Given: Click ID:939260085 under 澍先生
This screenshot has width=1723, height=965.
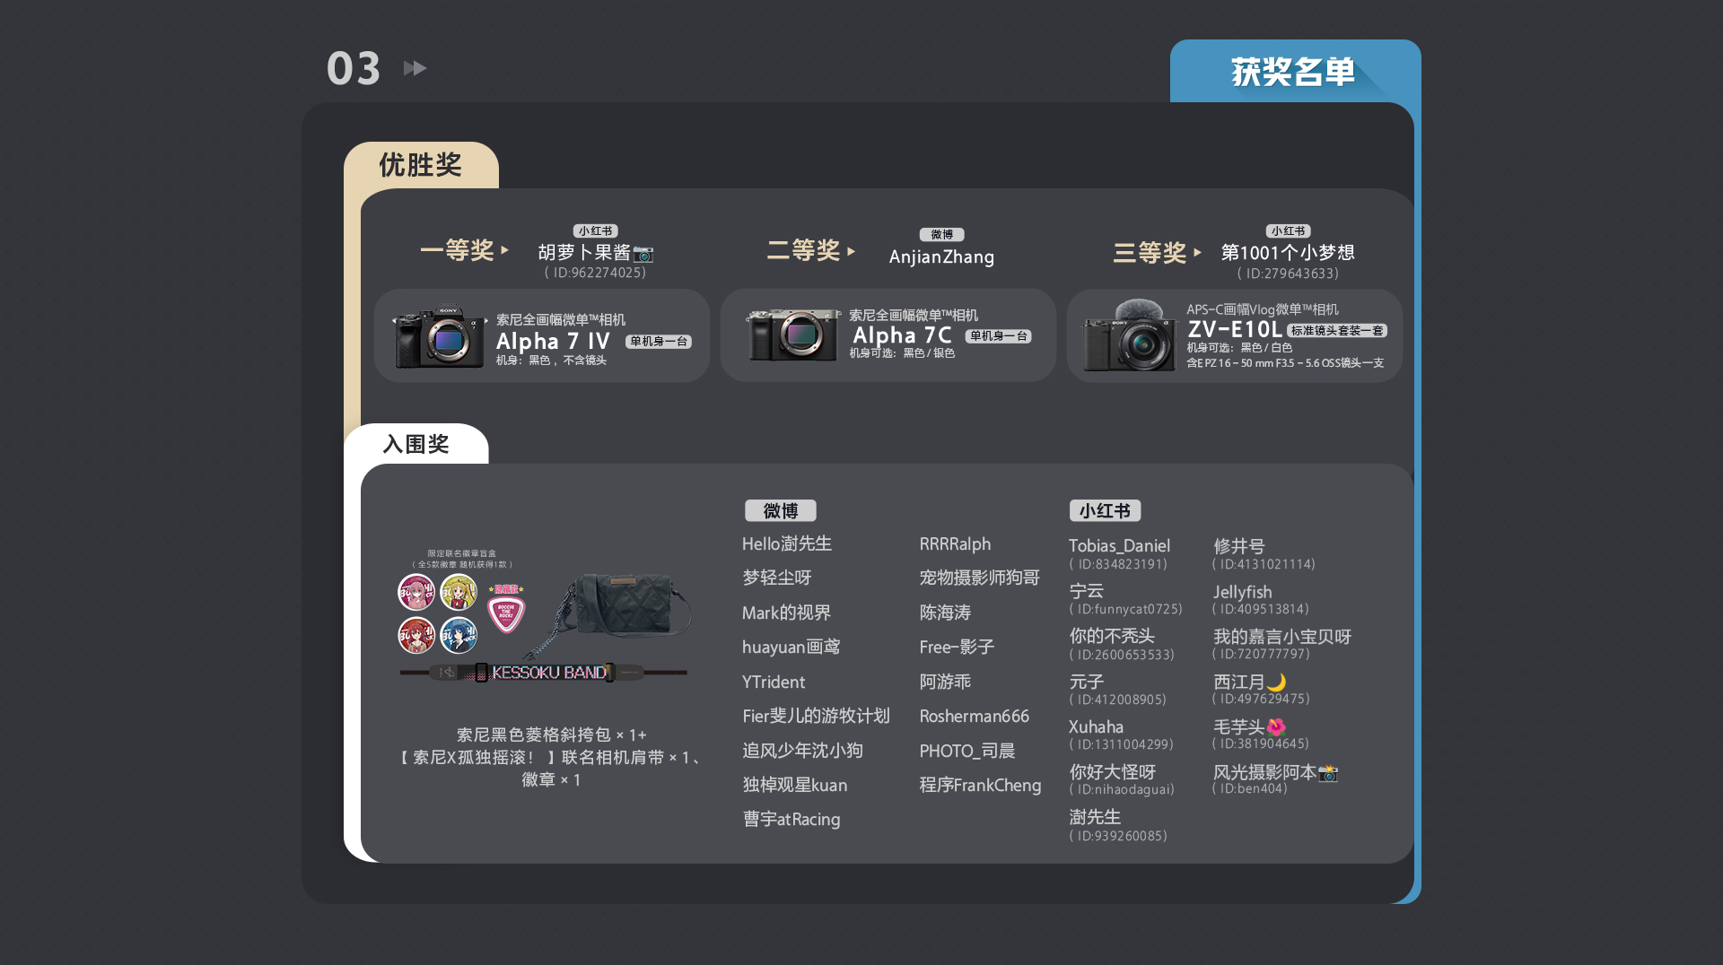Looking at the screenshot, I should [x=1118, y=837].
